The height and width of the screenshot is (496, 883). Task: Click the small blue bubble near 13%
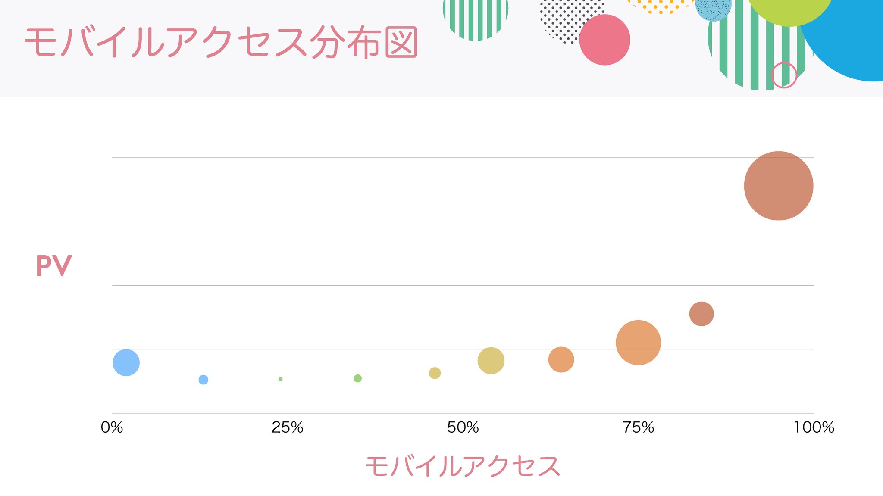pos(203,380)
